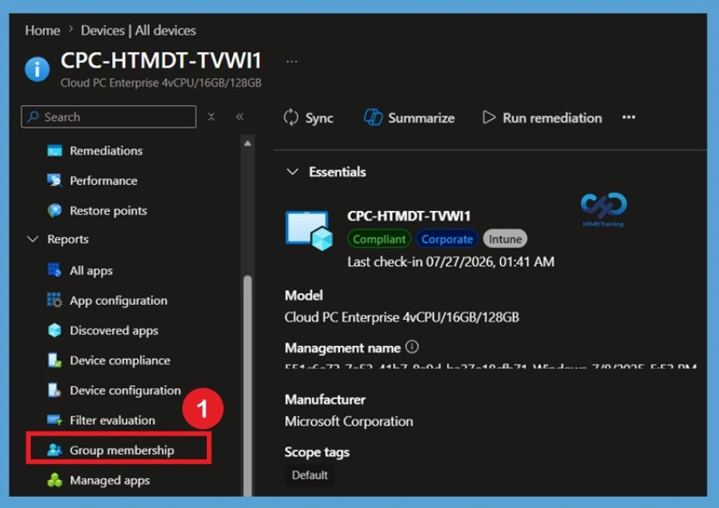Screen dimensions: 719x508
Task: Click the page title CPC-HTMDT-TVWI1
Action: [x=161, y=60]
